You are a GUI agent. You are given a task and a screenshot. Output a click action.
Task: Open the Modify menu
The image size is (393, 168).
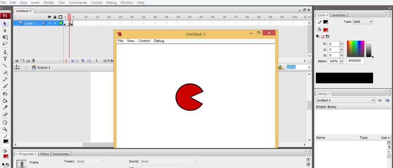coord(49,3)
